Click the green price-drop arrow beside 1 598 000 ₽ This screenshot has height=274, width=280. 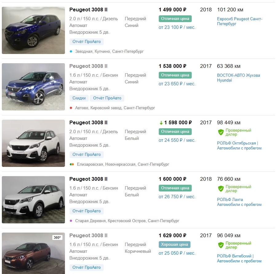click(x=161, y=123)
